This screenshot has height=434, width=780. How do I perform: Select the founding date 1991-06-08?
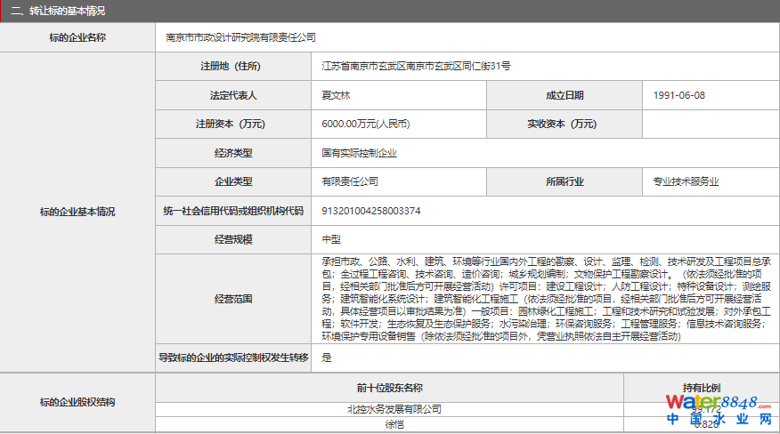tap(678, 95)
